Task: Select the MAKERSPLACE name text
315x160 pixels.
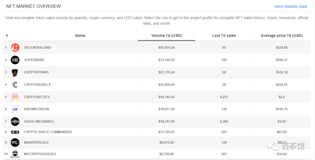Action: point(36,143)
